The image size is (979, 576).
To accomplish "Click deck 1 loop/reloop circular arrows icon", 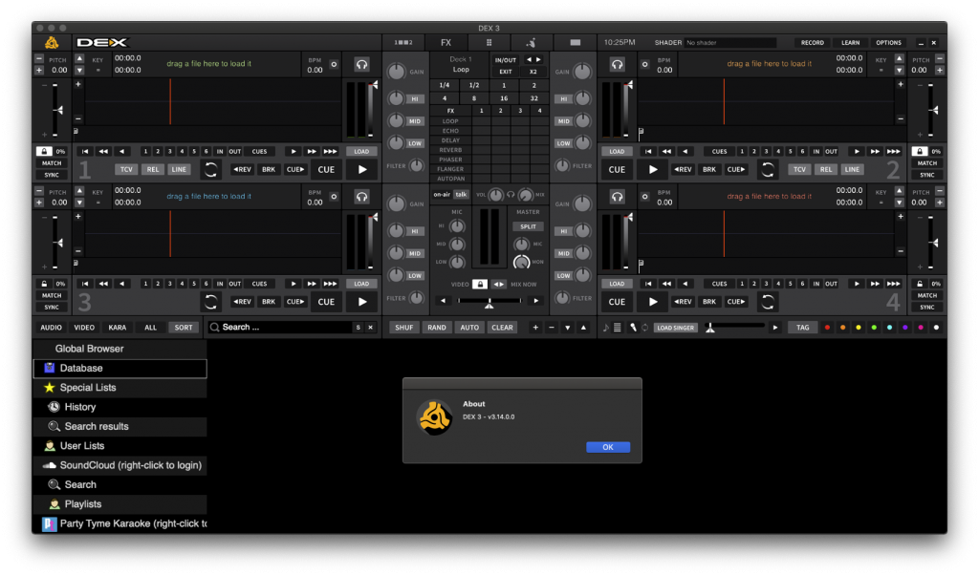I will (211, 169).
